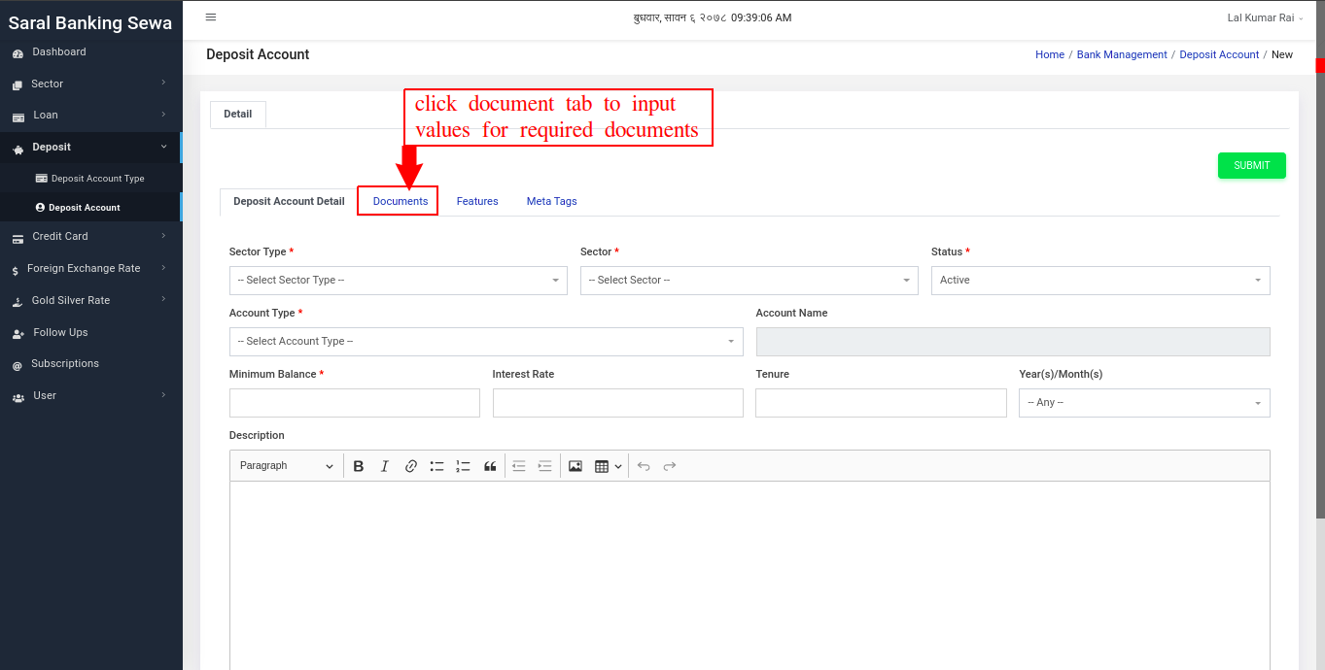
Task: Open the Select Sector Type dropdown
Action: [399, 281]
